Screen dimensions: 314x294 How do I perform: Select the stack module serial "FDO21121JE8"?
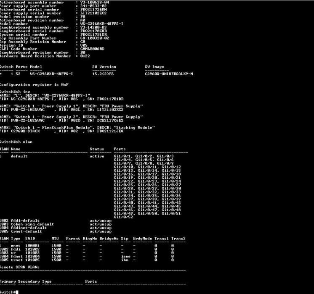click(x=110, y=131)
